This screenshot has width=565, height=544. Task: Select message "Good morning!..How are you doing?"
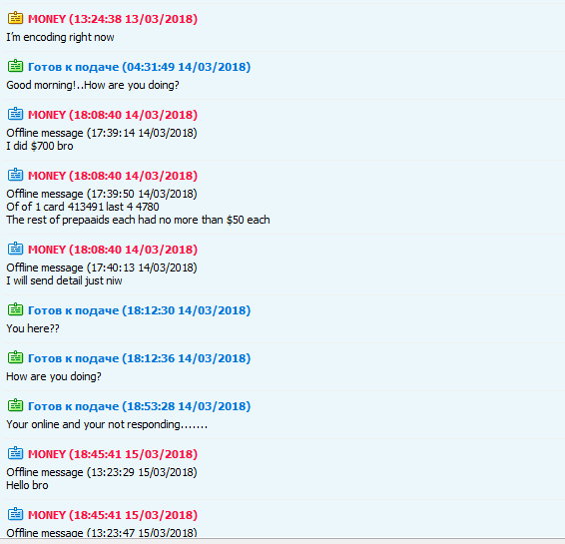pyautogui.click(x=93, y=85)
